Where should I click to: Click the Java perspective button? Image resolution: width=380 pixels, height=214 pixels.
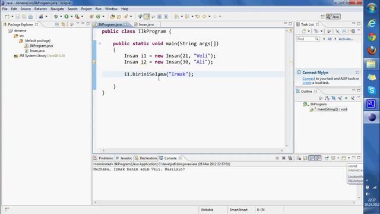[333, 17]
